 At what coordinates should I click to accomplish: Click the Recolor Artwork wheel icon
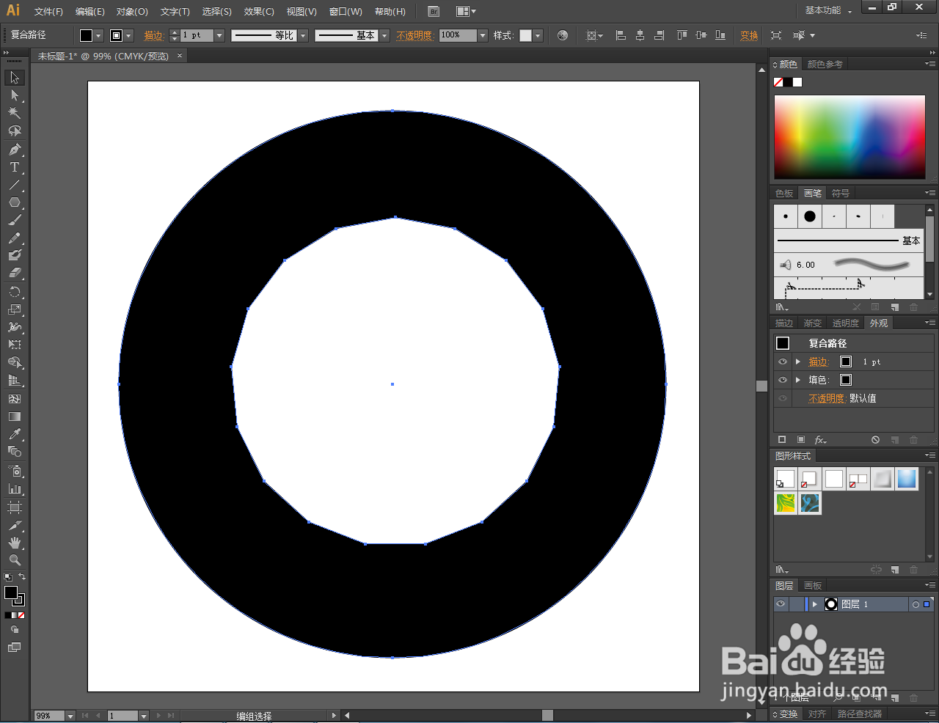(x=563, y=35)
